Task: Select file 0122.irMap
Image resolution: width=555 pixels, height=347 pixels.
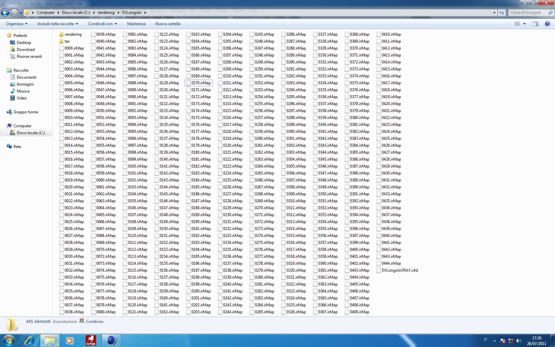Action: (x=167, y=34)
